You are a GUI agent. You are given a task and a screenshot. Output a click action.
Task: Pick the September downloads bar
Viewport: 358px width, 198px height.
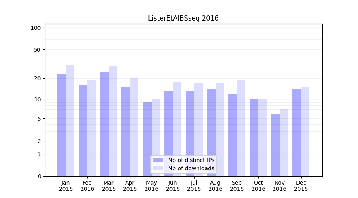pos(241,128)
